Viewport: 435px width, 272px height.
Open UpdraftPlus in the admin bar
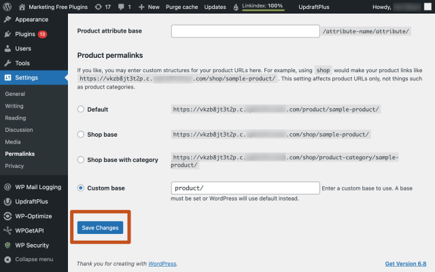click(x=314, y=7)
